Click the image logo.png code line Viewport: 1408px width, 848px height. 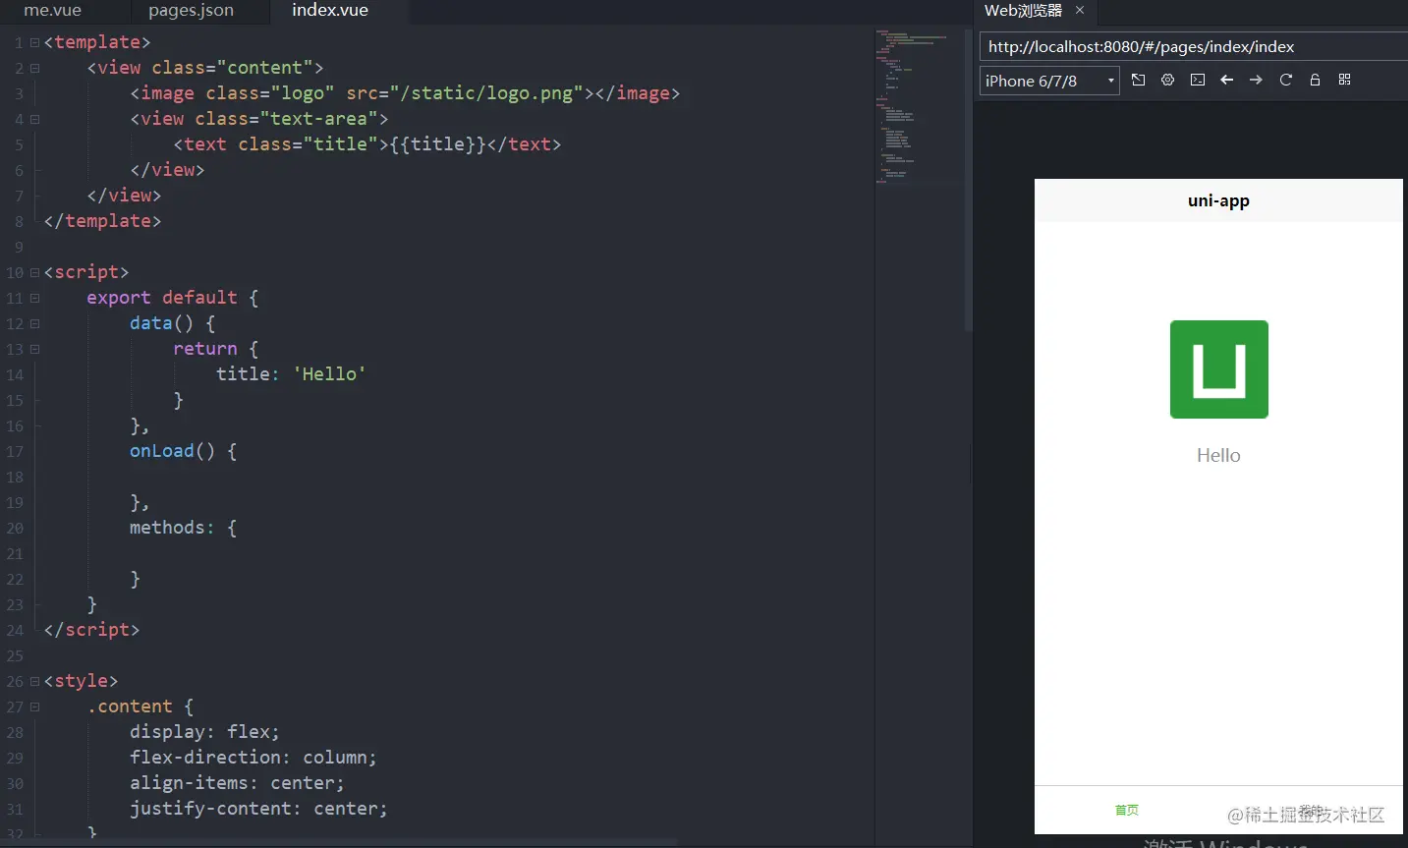click(x=404, y=93)
